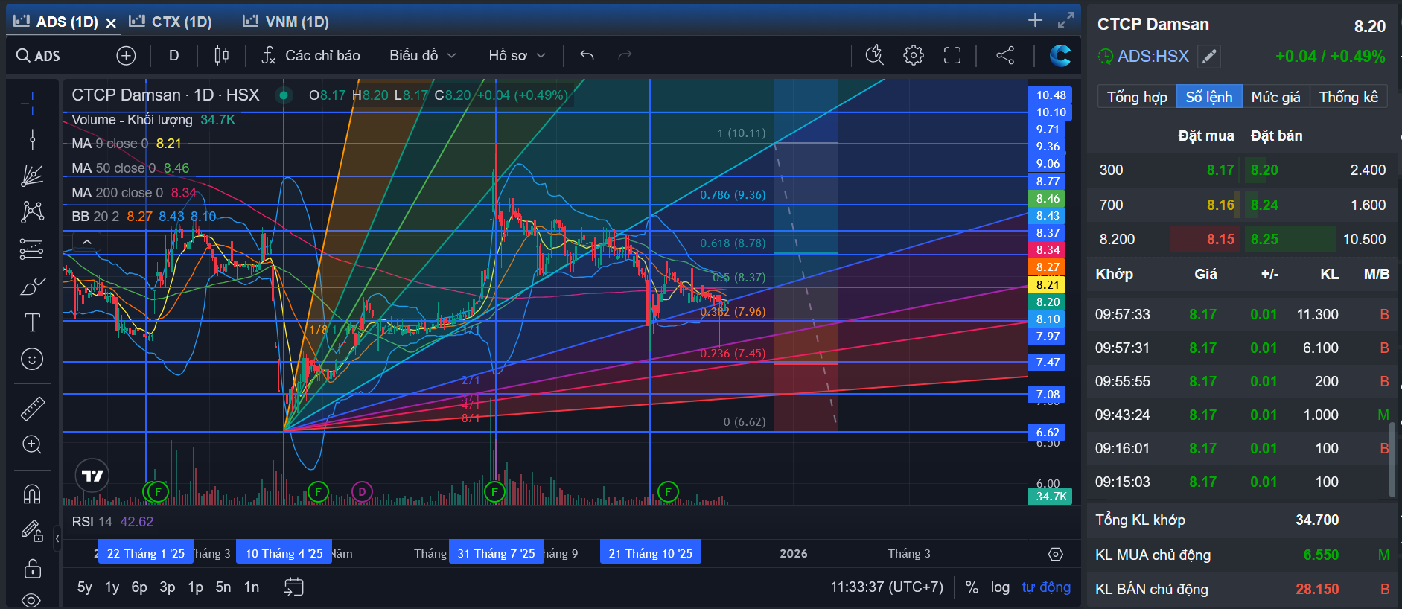Viewport: 1402px width, 609px height.
Task: Open the ADS symbol search field
Action: [x=39, y=56]
